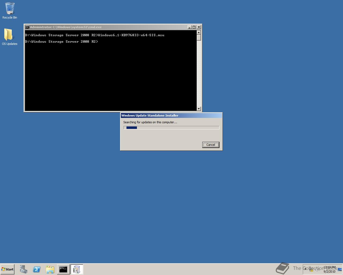Open the Recycle Bin desktop icon

(10, 11)
